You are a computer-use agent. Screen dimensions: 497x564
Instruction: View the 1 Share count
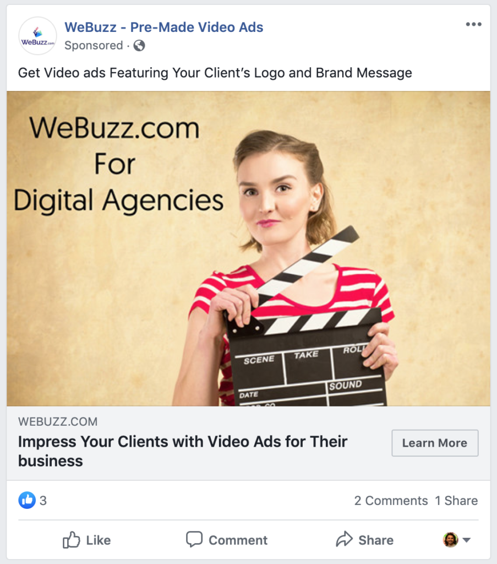(x=456, y=500)
